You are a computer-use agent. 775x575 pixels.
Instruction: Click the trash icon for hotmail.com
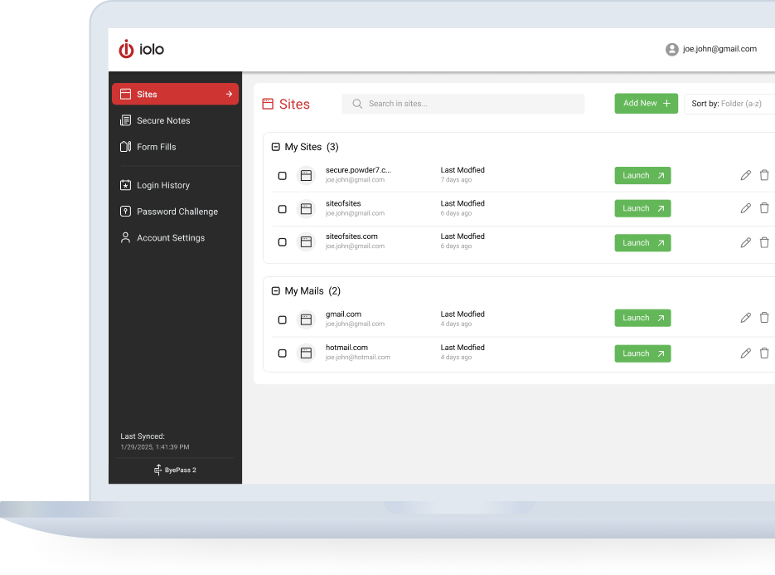[x=764, y=353]
